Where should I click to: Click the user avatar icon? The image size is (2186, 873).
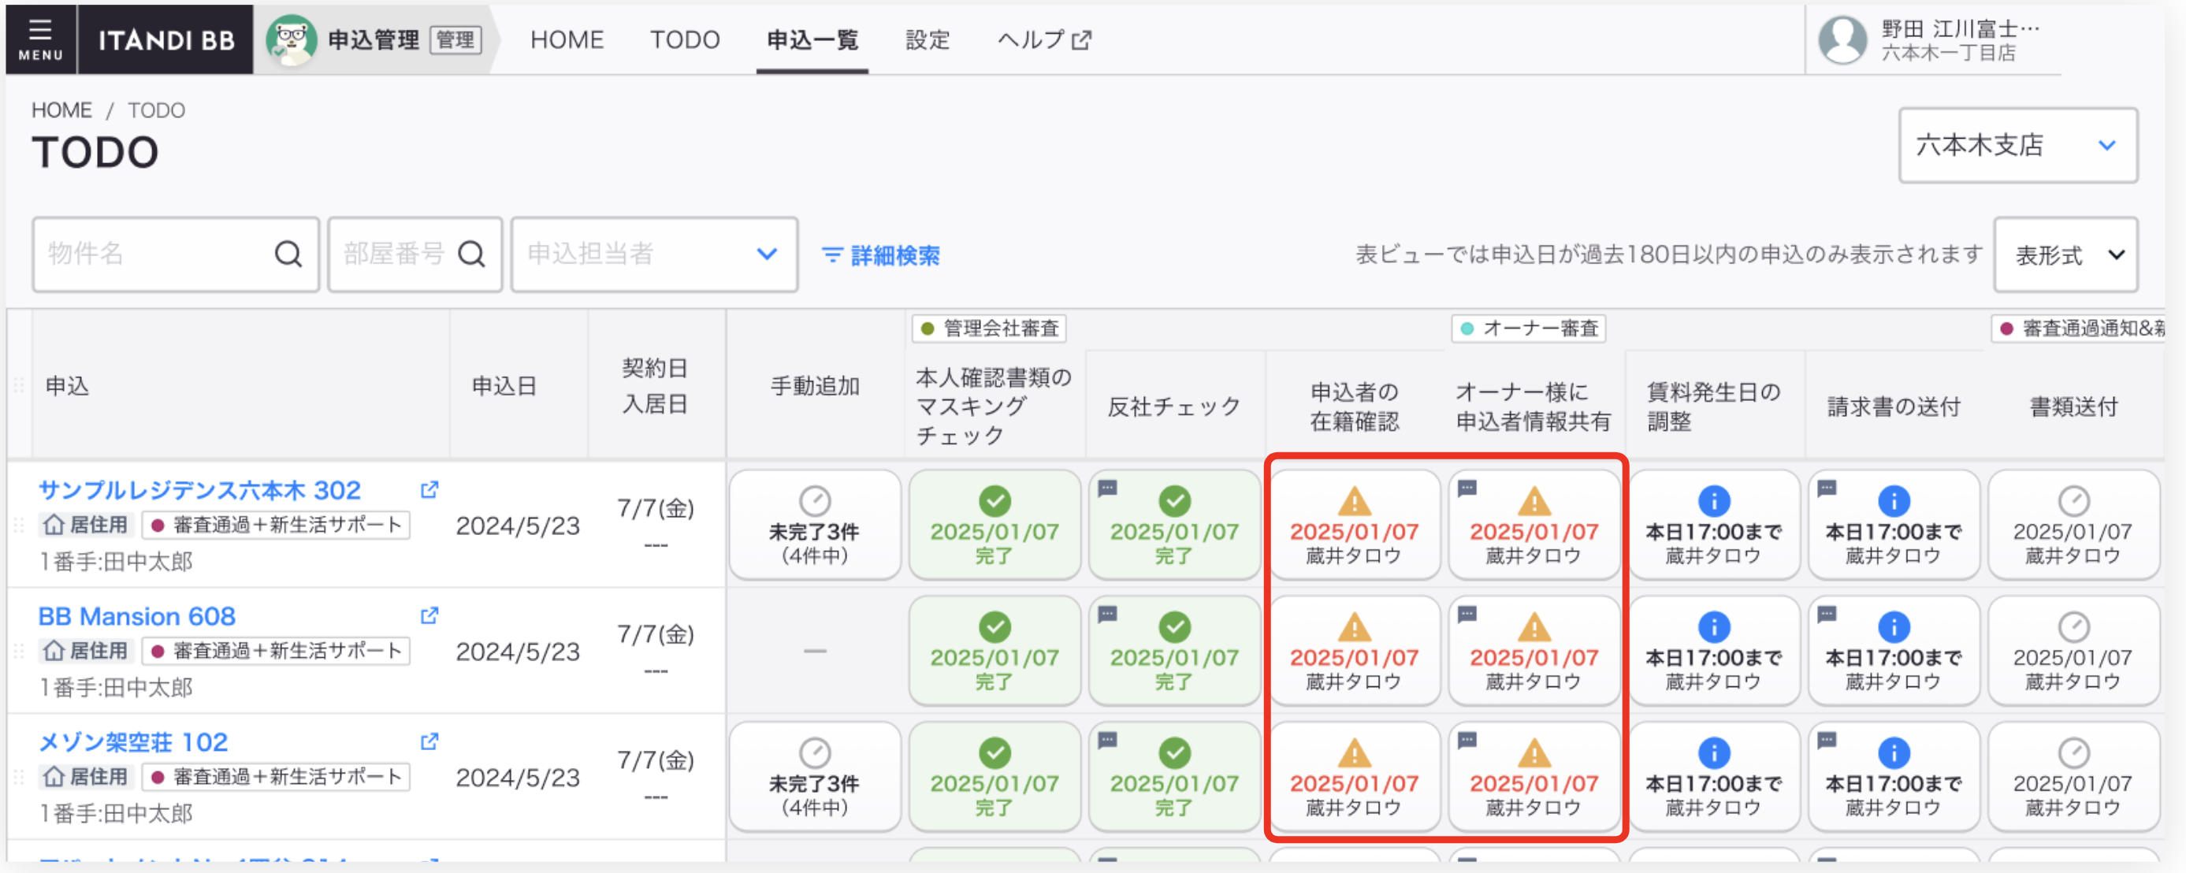pyautogui.click(x=1842, y=40)
